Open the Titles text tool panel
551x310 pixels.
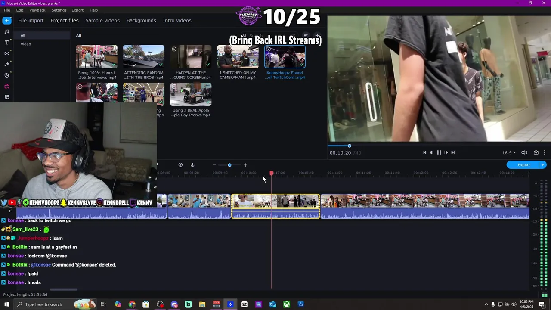click(7, 43)
